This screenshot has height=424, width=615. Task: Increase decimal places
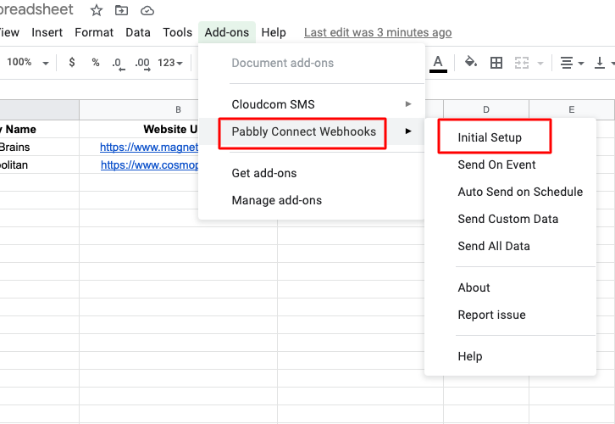(x=142, y=64)
